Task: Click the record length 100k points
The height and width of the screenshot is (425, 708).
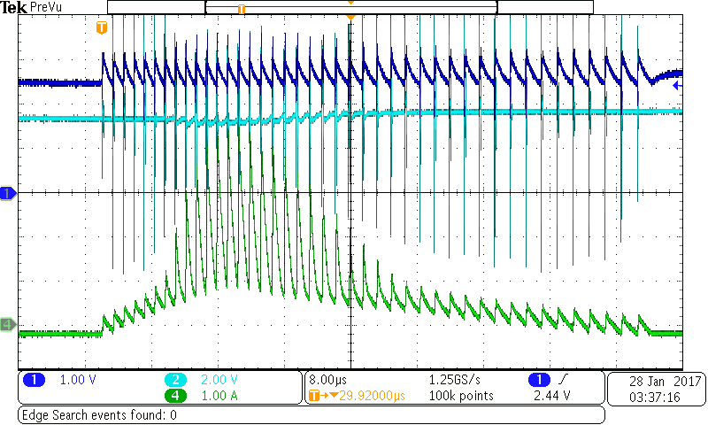Action: click(461, 396)
